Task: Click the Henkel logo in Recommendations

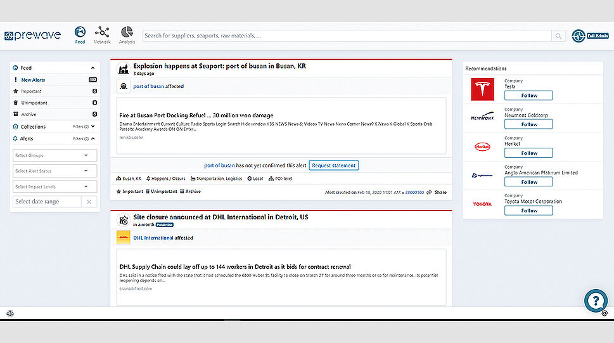Action: (482, 146)
